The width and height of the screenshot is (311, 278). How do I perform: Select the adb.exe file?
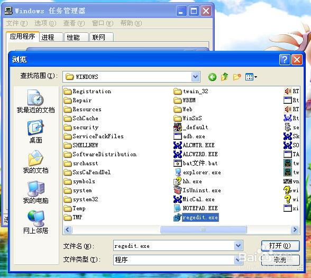pyautogui.click(x=189, y=136)
